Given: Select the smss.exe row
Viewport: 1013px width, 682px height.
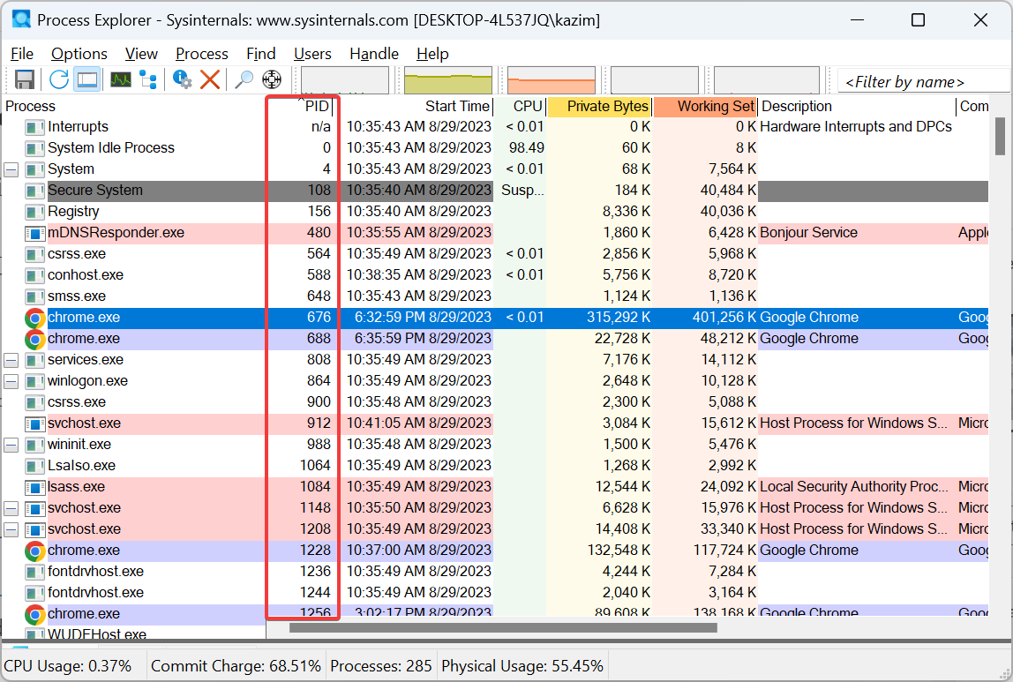Looking at the screenshot, I should pos(496,296).
